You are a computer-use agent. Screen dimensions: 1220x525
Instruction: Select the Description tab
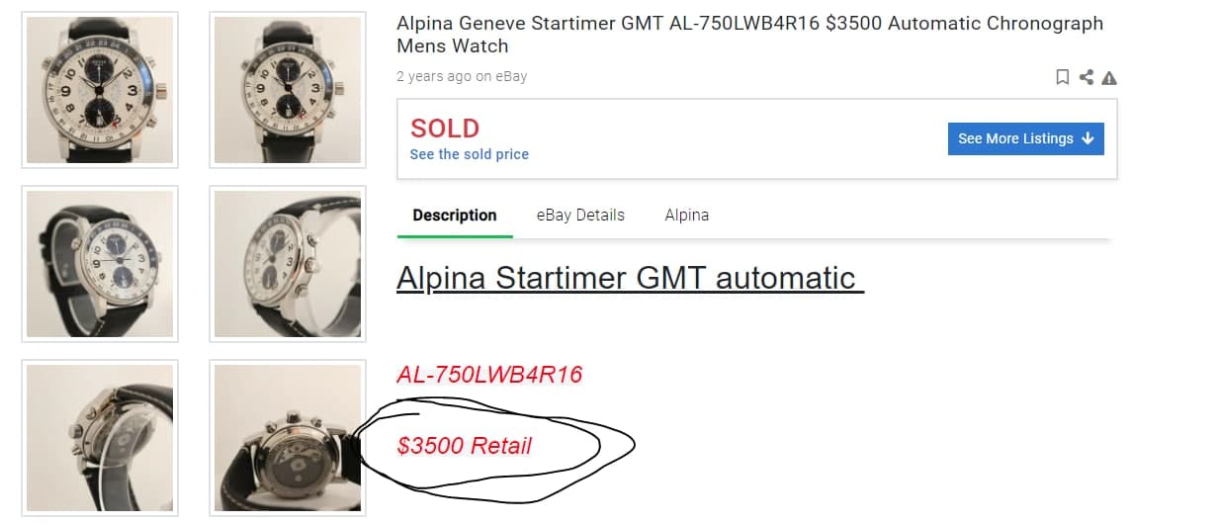tap(455, 215)
